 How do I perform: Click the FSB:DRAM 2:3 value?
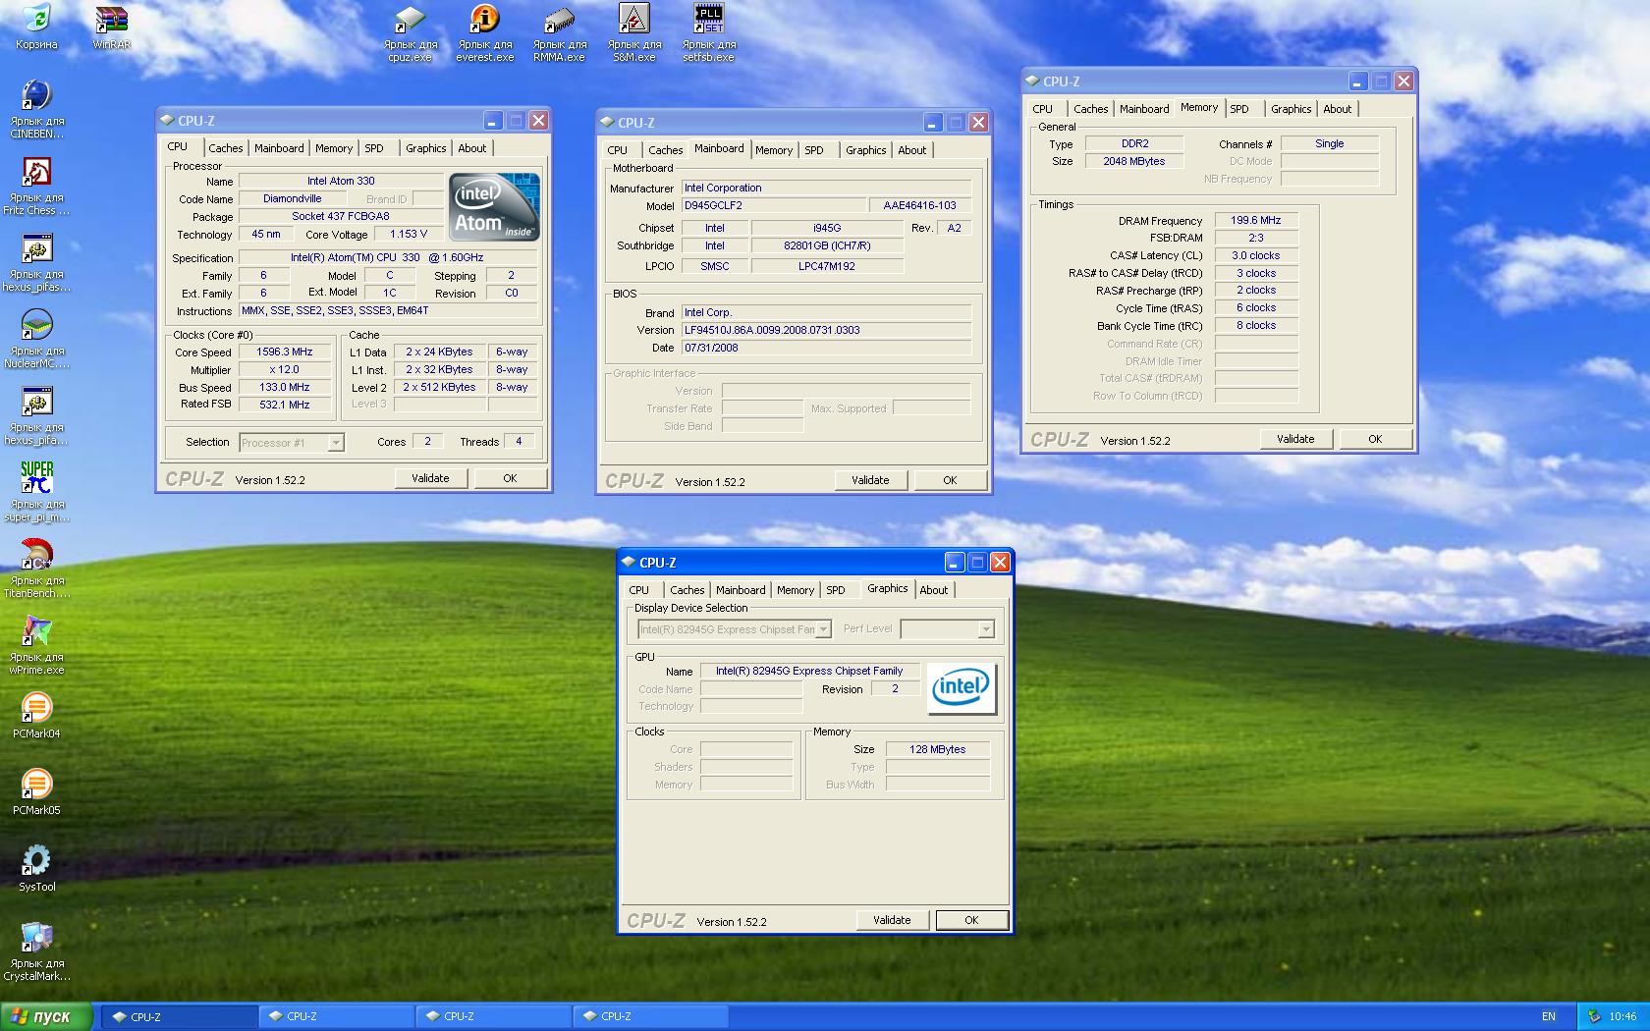1256,238
